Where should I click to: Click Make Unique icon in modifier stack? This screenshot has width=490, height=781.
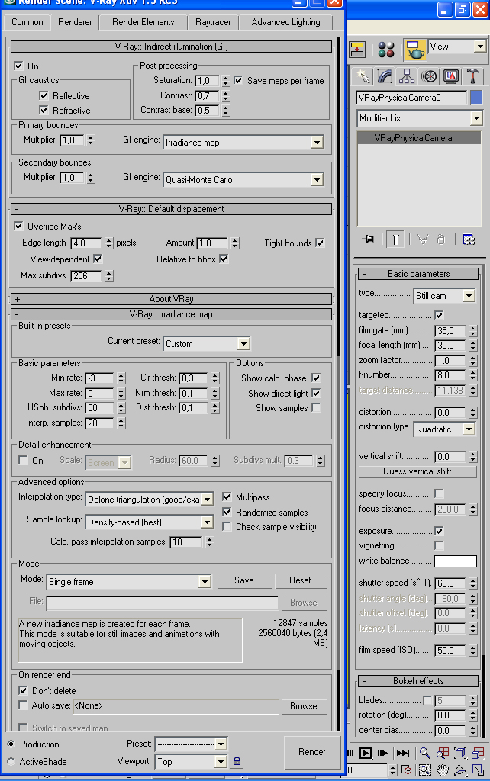coord(423,239)
